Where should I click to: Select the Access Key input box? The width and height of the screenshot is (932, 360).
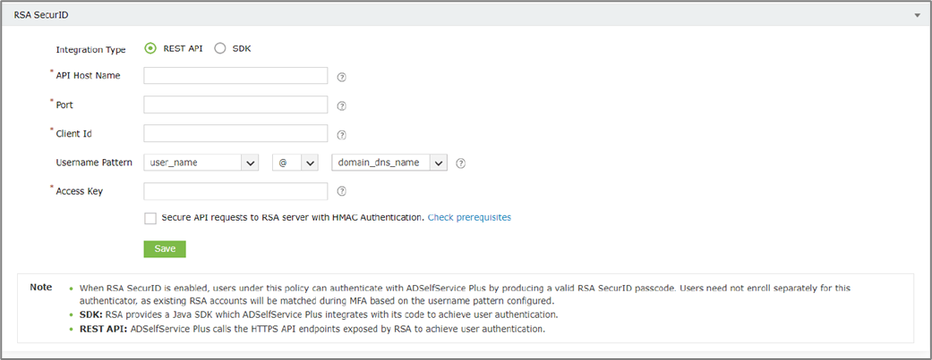point(235,191)
